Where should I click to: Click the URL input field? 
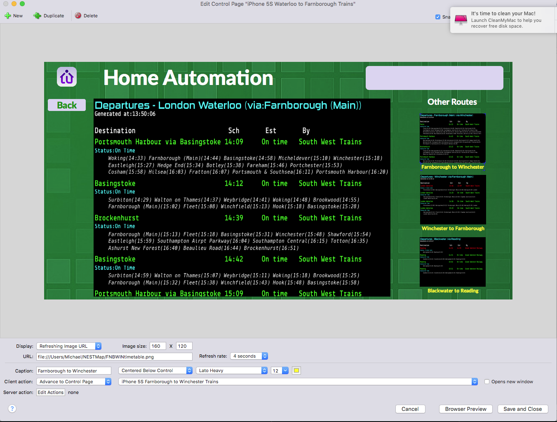coord(115,357)
